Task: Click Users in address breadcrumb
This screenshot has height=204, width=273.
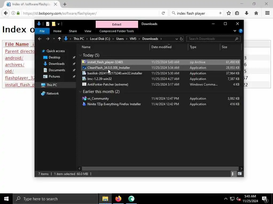Action: (x=120, y=39)
